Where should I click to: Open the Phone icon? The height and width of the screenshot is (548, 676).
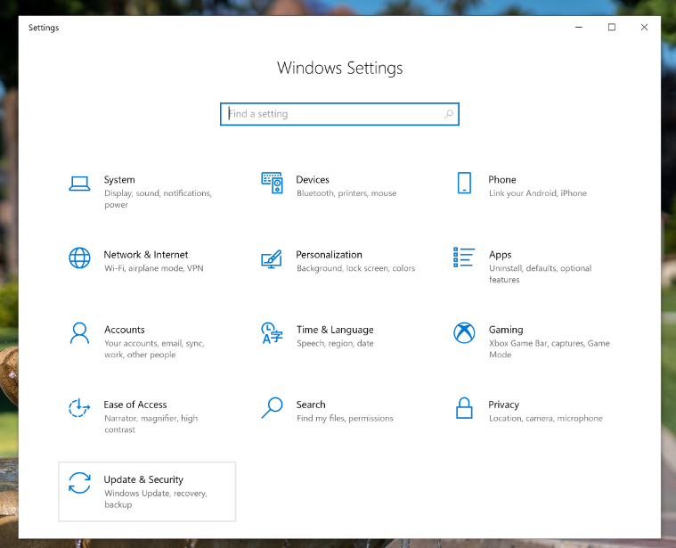(x=464, y=183)
